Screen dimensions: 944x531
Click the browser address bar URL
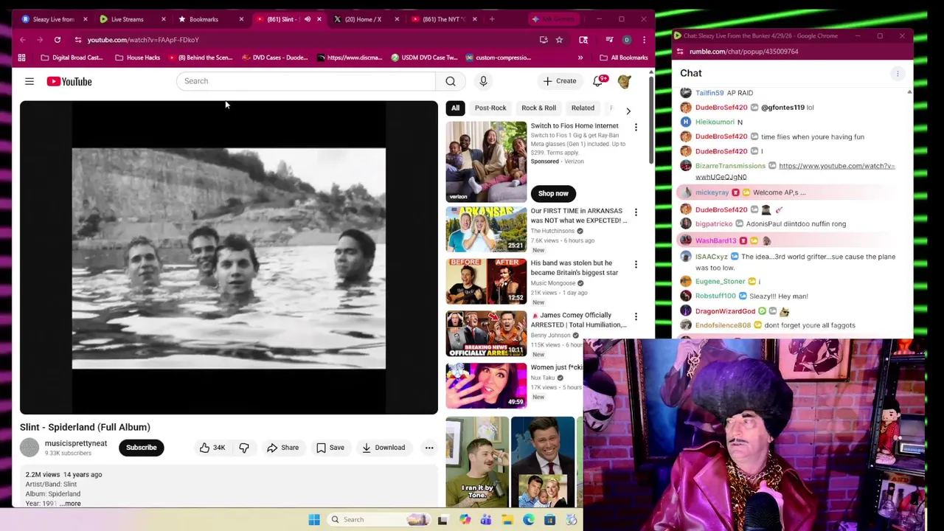[143, 40]
